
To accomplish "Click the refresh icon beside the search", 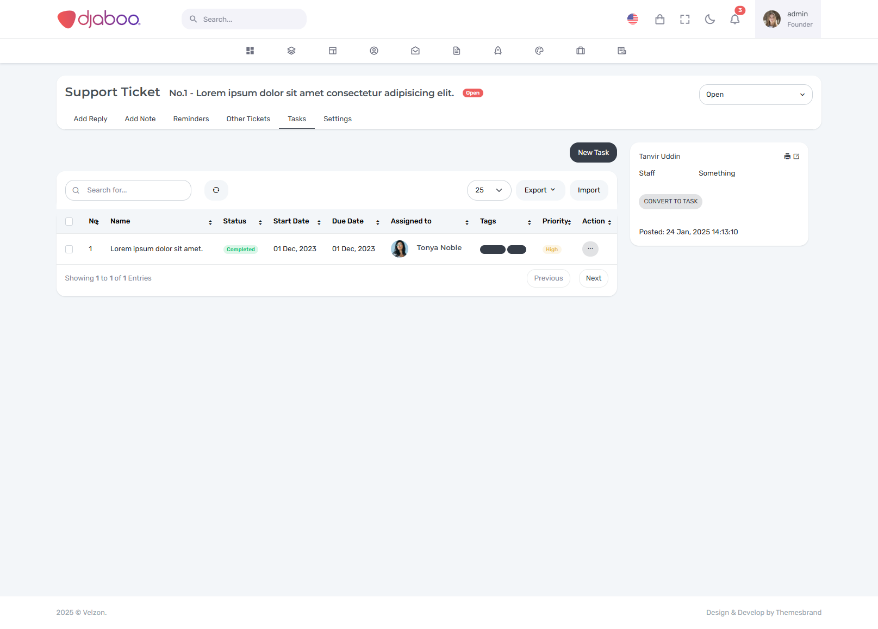I will pos(216,190).
